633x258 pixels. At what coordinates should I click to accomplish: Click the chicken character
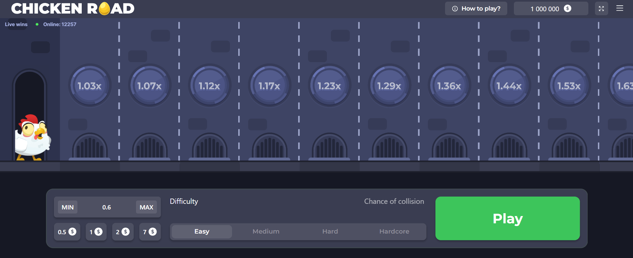click(x=32, y=137)
